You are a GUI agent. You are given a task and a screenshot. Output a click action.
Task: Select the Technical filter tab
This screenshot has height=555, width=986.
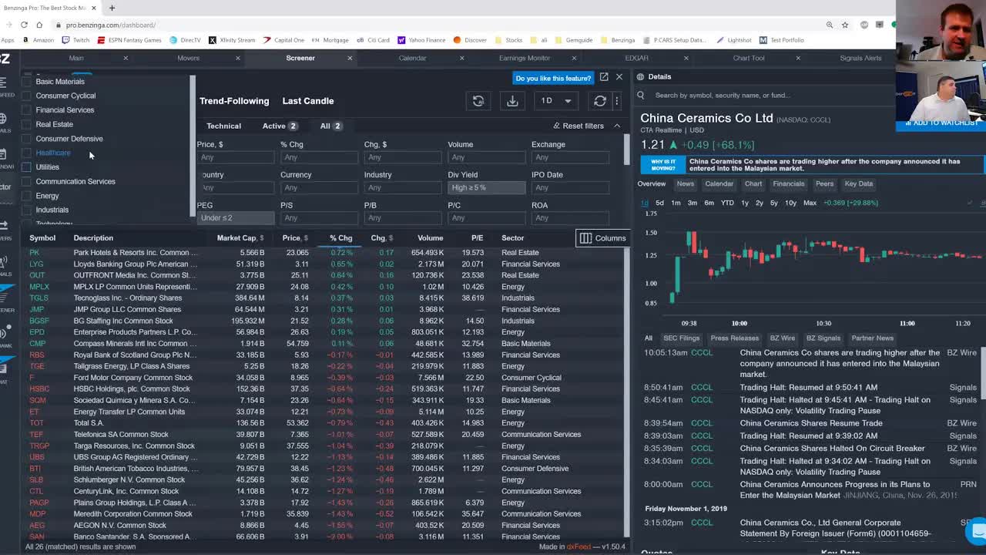223,126
